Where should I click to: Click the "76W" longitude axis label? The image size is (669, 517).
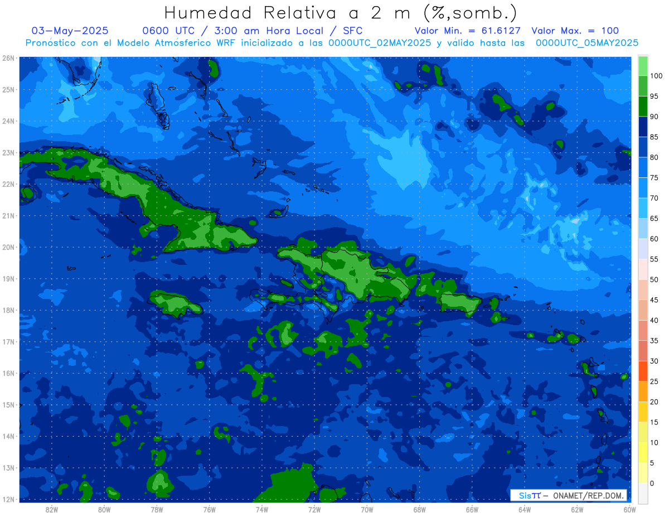pos(209,509)
